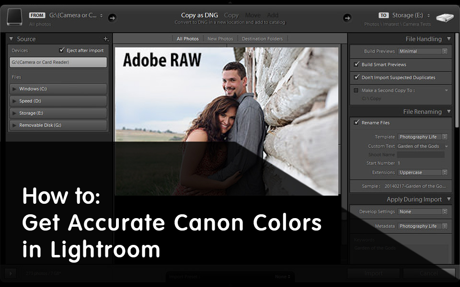Click the plus icon on the Source panel header

coord(106,38)
